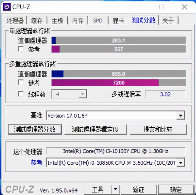Click the 多线程倍率 value field 3.02
The image size is (196, 195).
[x=165, y=94]
